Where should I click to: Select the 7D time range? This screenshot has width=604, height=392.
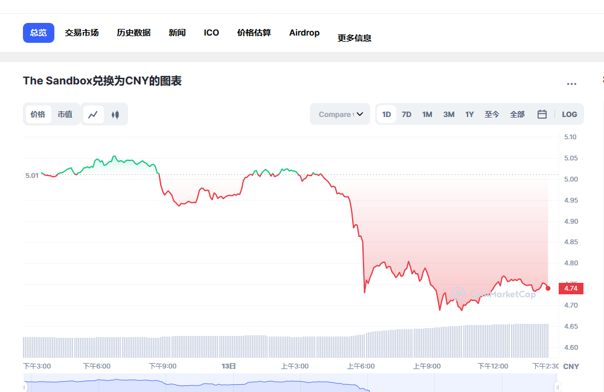pos(406,114)
